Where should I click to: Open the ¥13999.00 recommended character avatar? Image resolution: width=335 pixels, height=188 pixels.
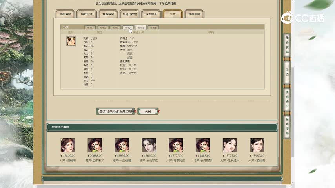tap(122, 145)
